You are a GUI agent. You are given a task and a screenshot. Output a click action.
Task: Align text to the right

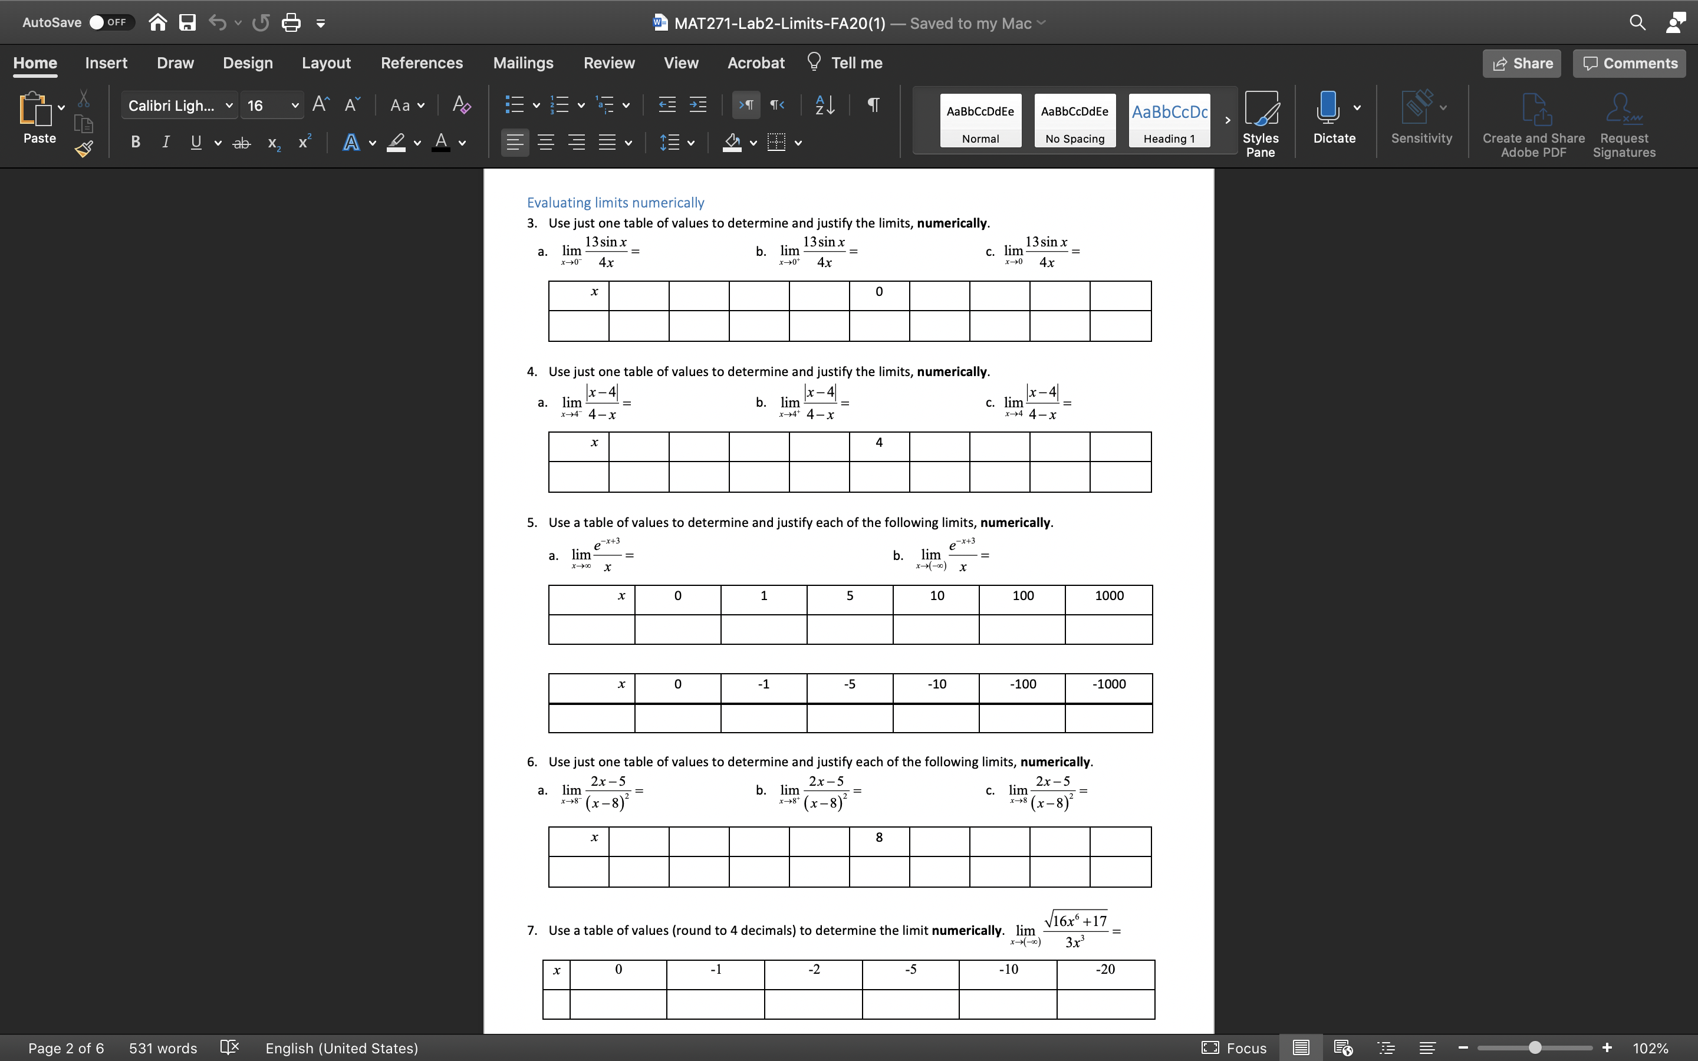pos(577,143)
